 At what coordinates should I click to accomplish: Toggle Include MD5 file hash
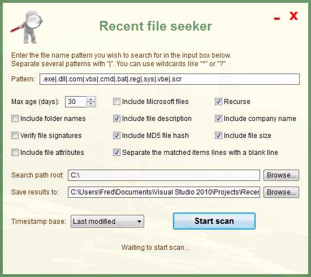coord(116,136)
